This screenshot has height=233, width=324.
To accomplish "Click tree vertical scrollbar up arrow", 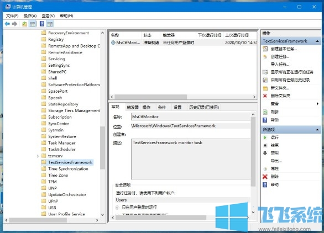I will click(x=102, y=33).
